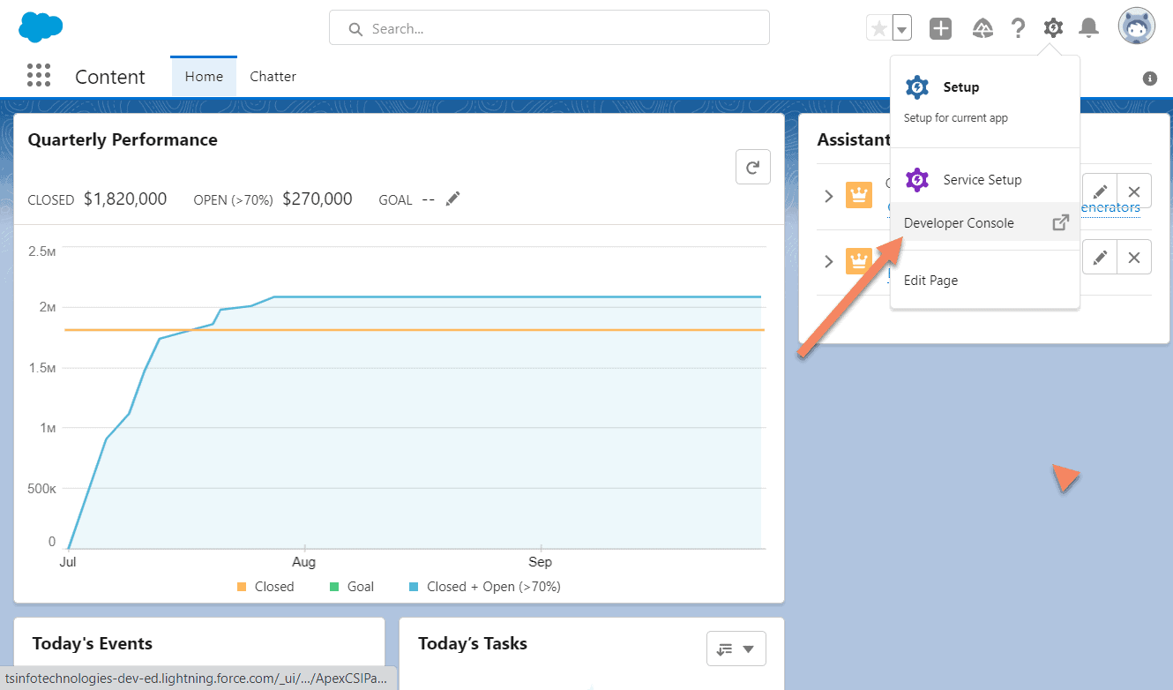This screenshot has height=690, width=1173.
Task: Open Salesforce Help with the question mark icon
Action: [1018, 27]
